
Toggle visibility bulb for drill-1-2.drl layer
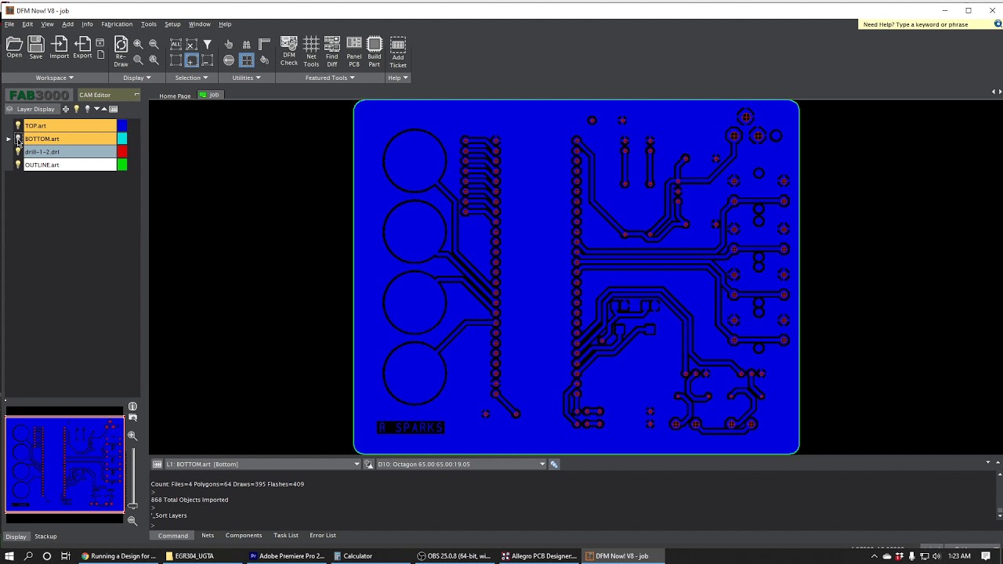pos(18,152)
